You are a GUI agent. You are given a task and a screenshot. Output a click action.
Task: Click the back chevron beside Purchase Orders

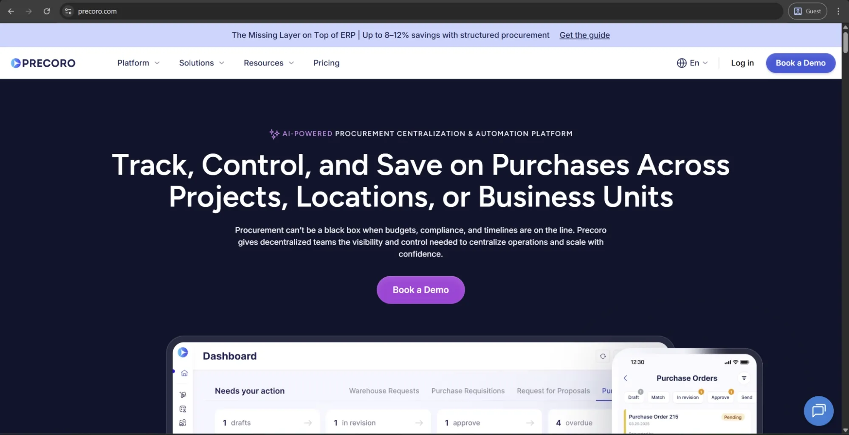(x=625, y=378)
